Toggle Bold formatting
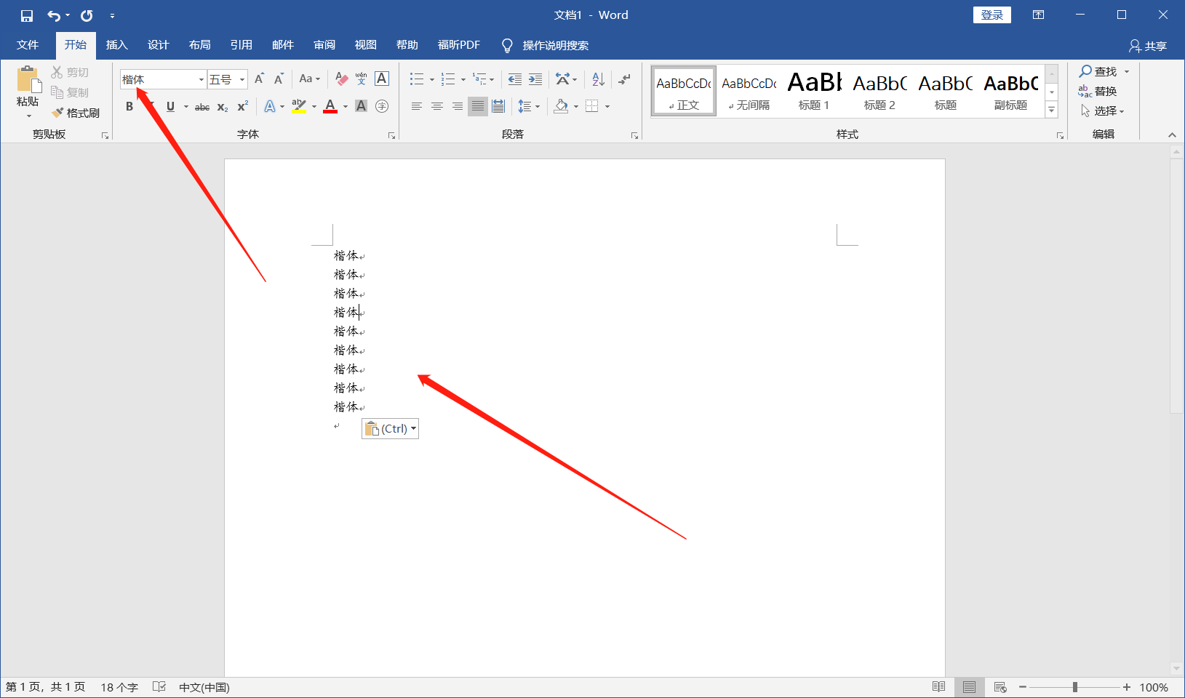The width and height of the screenshot is (1185, 698). click(129, 106)
